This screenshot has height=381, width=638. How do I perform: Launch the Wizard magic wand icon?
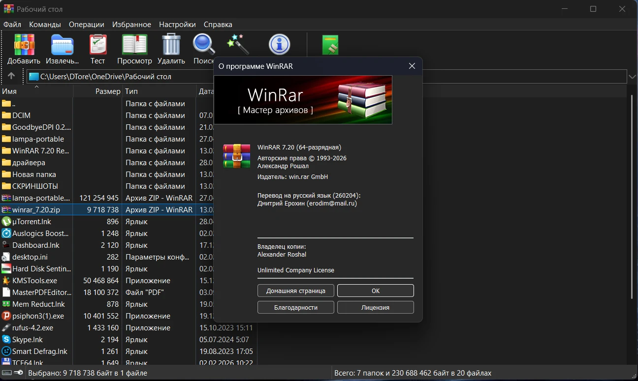[x=238, y=45]
